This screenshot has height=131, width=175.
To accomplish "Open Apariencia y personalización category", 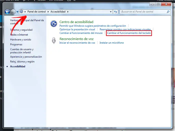I will 26,57.
